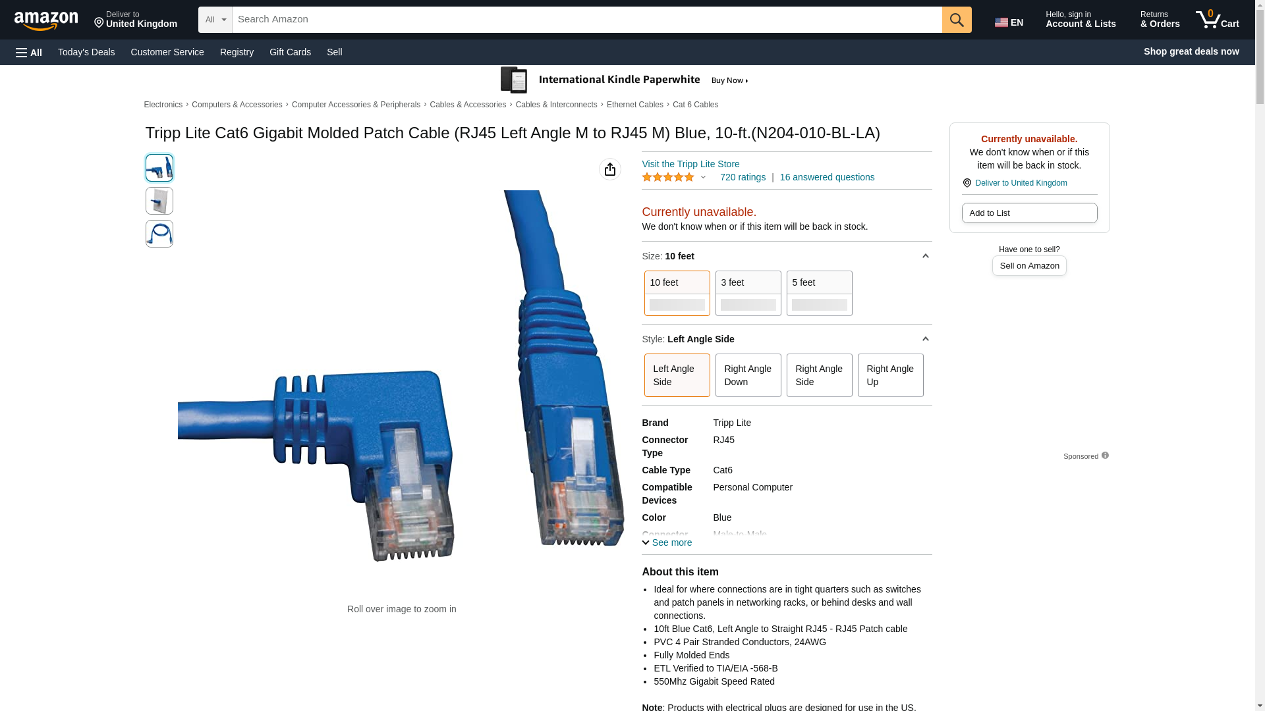Click the Sponsored info icon
The width and height of the screenshot is (1265, 711).
[1105, 456]
